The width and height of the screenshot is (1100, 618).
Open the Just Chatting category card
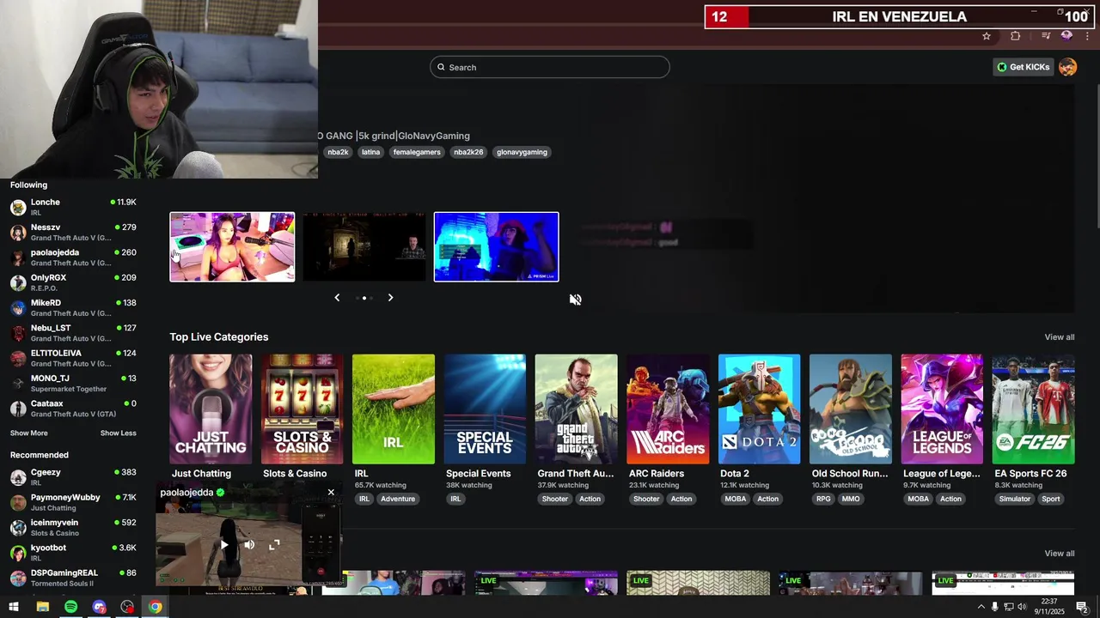211,409
